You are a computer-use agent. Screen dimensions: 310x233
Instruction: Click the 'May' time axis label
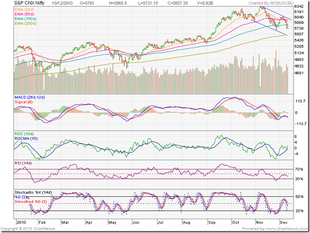(x=112, y=223)
